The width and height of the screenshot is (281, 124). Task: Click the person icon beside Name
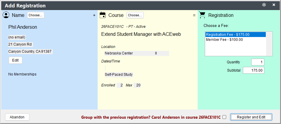pyautogui.click(x=6, y=15)
